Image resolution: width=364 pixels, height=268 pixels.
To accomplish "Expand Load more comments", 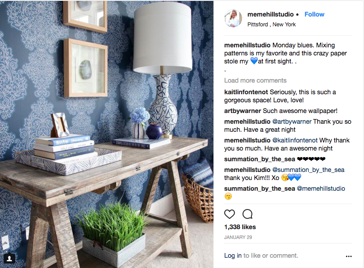I will 255,80.
